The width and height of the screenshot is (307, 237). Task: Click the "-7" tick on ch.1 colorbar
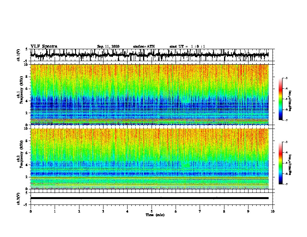286,120
